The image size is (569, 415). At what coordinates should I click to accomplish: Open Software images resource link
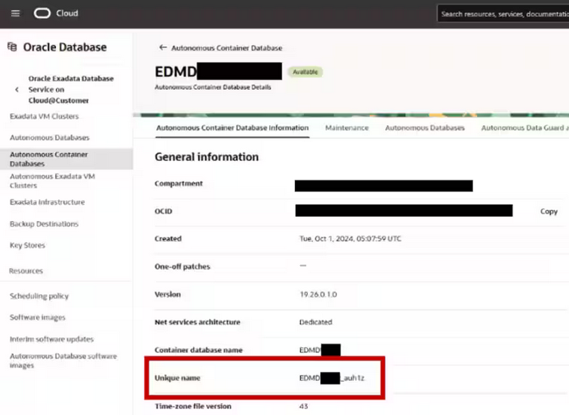point(38,318)
